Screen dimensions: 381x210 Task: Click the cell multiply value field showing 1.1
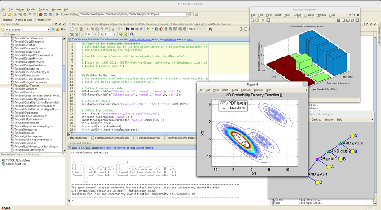[108, 34]
